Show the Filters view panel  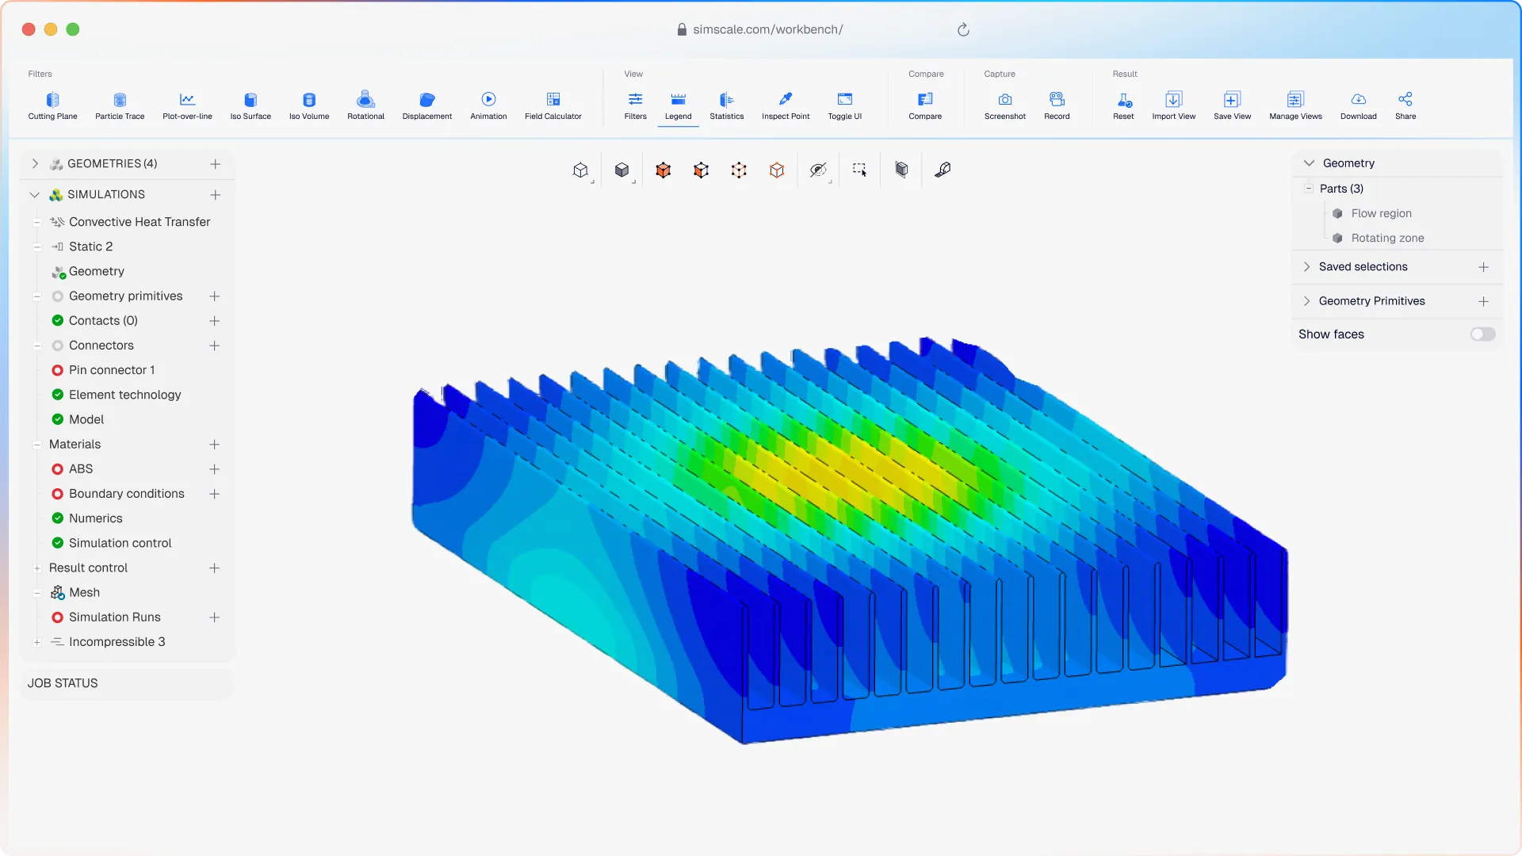pyautogui.click(x=636, y=105)
